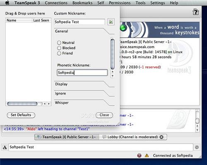Click the chat log scrollbar up arrow
The height and width of the screenshot is (165, 207).
[197, 126]
